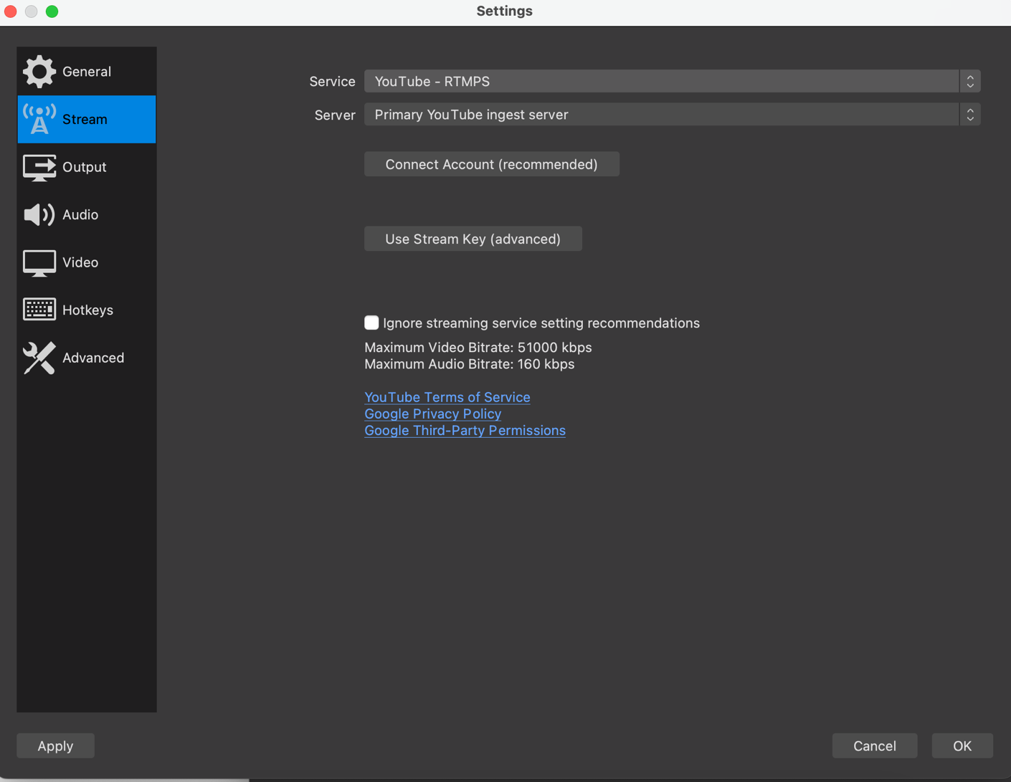1011x782 pixels.
Task: Click the Output monitor arrow icon
Action: point(39,167)
